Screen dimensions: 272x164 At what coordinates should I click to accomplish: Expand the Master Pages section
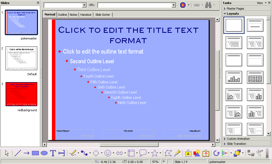(246, 9)
